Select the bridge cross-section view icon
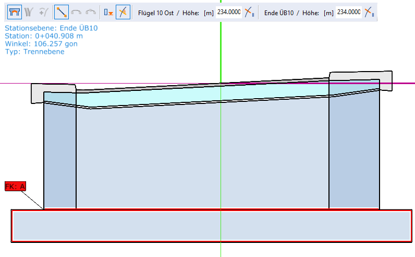Viewport: 415px width, 257px height. 14,12
